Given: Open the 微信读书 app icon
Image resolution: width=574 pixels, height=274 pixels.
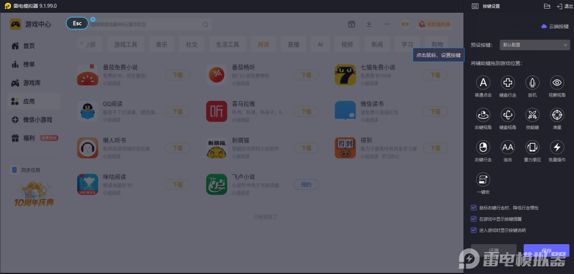Looking at the screenshot, I should point(345,111).
